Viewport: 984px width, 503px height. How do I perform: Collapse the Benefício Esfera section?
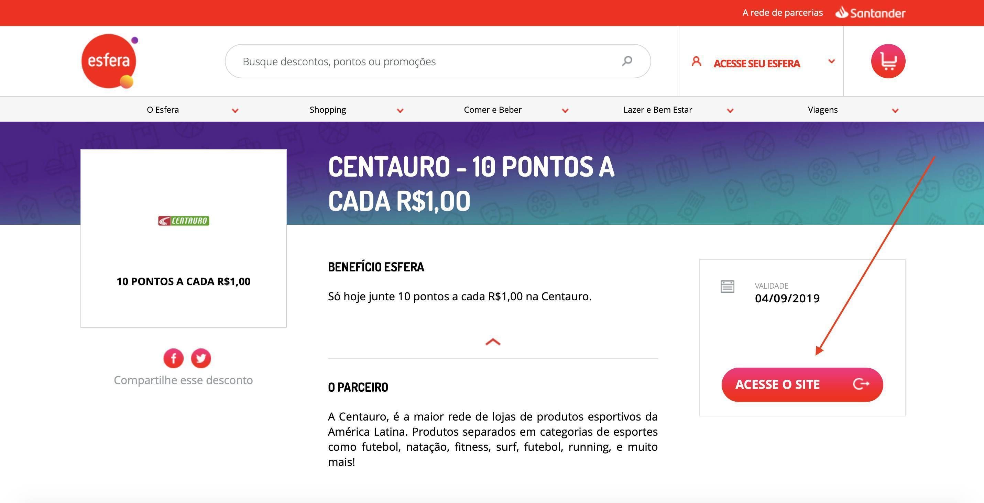tap(493, 342)
